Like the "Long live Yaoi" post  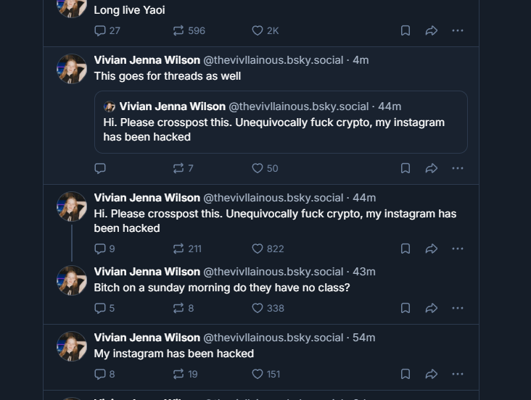click(x=265, y=30)
